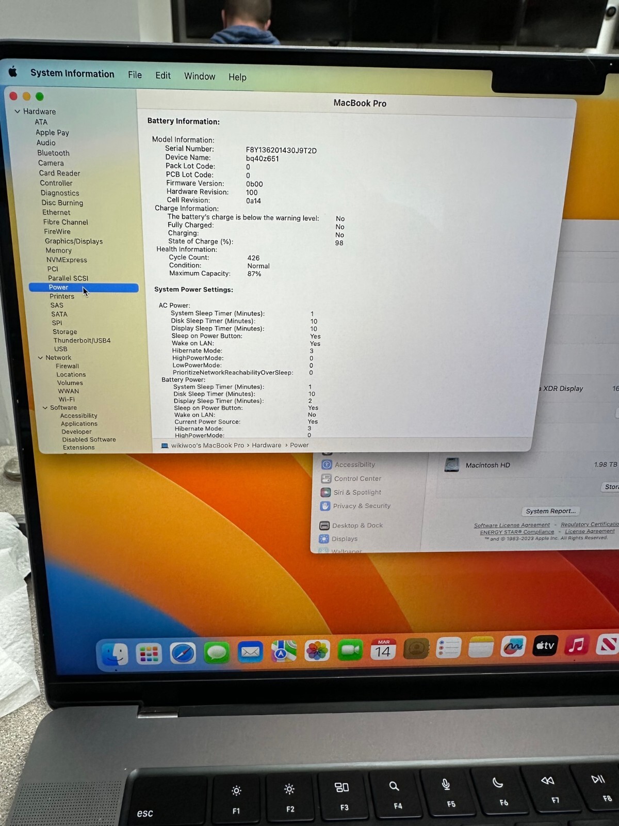Collapse the Hardware section in sidebar

pyautogui.click(x=17, y=111)
